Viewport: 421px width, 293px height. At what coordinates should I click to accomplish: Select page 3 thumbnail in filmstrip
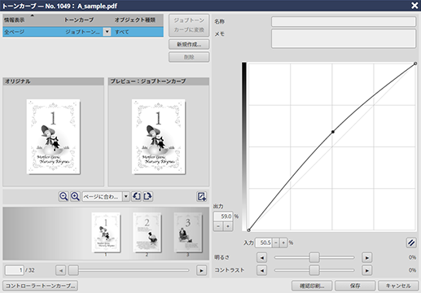coord(188,232)
